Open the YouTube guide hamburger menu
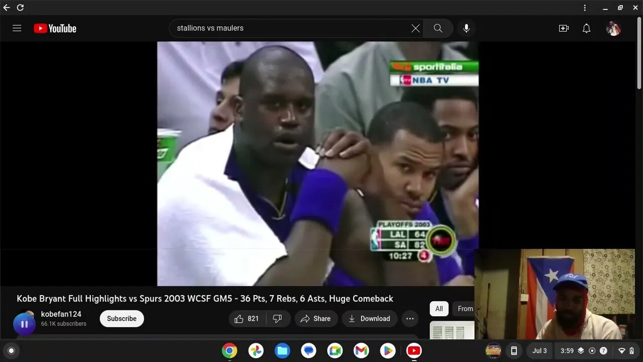The height and width of the screenshot is (362, 643). click(x=17, y=28)
